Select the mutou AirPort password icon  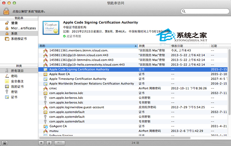click(45, 131)
